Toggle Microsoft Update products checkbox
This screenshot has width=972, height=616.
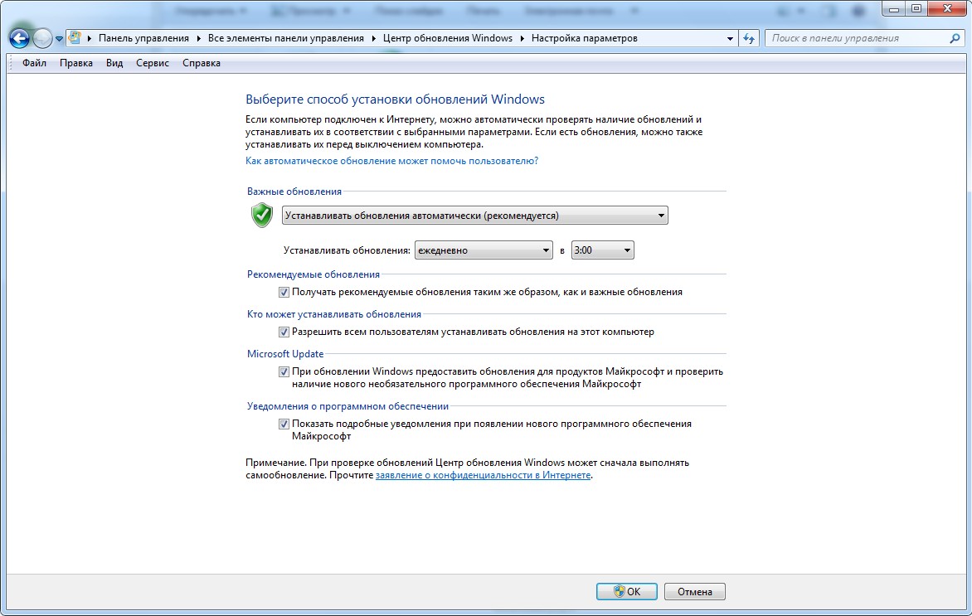(x=284, y=371)
